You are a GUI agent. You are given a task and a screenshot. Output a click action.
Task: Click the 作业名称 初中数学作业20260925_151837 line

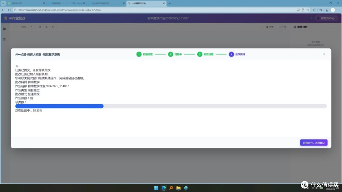42,86
